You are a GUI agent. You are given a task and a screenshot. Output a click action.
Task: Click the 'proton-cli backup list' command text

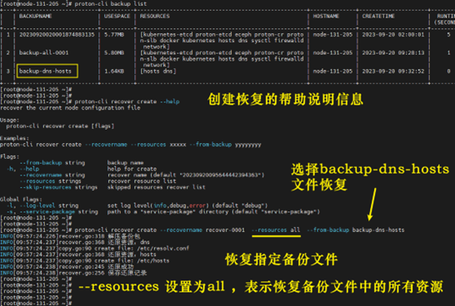pos(110,4)
